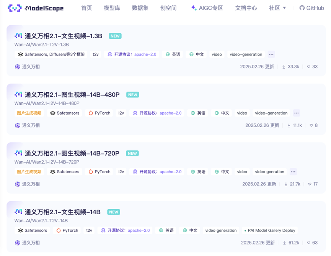Viewport: 331px width, 256px height.
Task: Open the 首页 nav item
Action: click(x=86, y=8)
